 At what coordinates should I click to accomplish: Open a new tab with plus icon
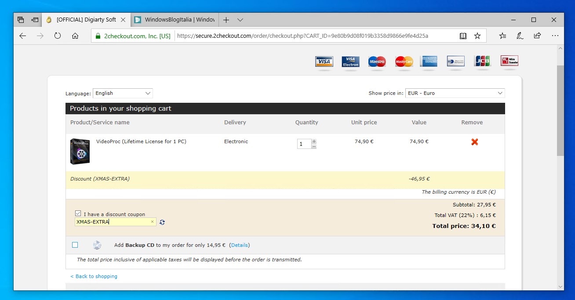(226, 20)
